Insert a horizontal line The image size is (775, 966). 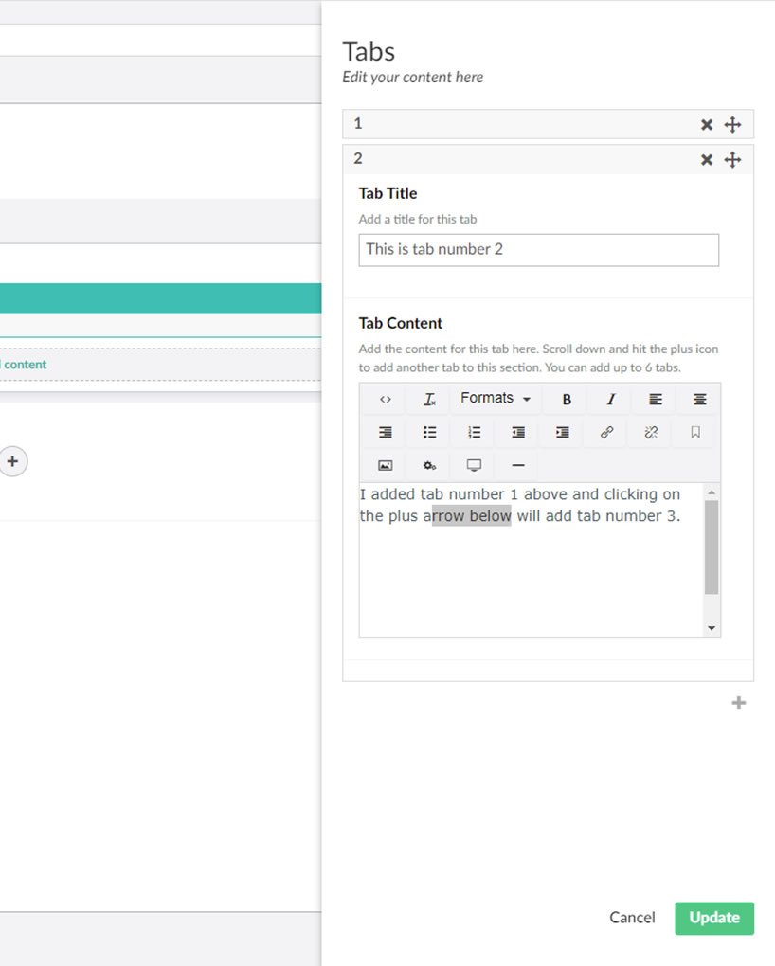(x=518, y=465)
